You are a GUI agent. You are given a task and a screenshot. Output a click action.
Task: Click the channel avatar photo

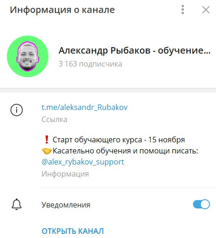[28, 56]
